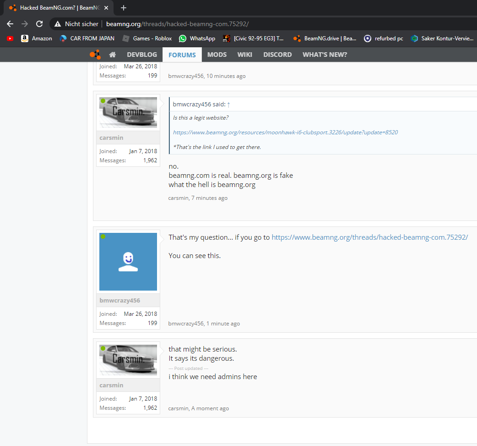Click 'bmwcrazy456, 1 minute ago' post footer

[x=204, y=324]
